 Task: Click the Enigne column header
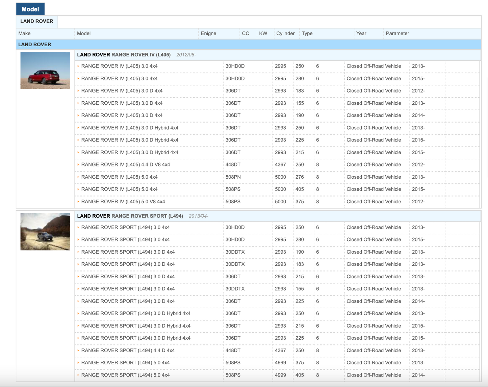click(x=208, y=33)
